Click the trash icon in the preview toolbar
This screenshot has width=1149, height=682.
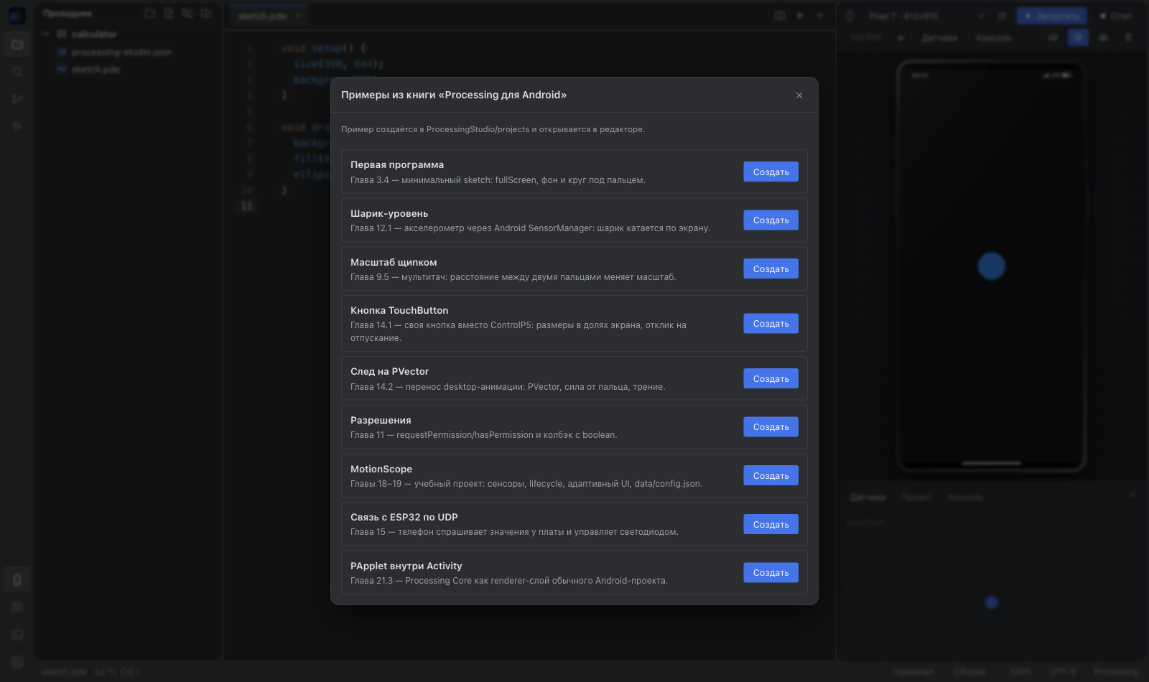(x=1128, y=37)
